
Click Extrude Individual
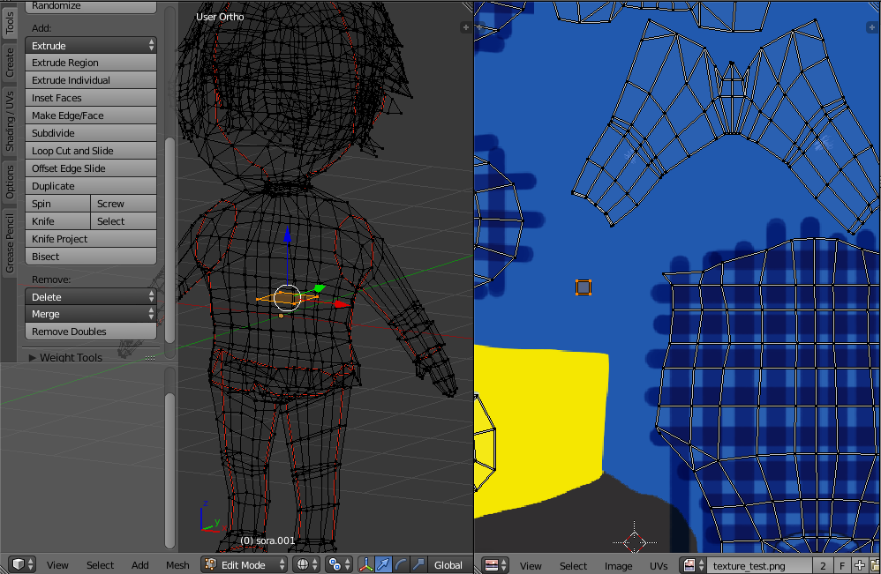91,80
